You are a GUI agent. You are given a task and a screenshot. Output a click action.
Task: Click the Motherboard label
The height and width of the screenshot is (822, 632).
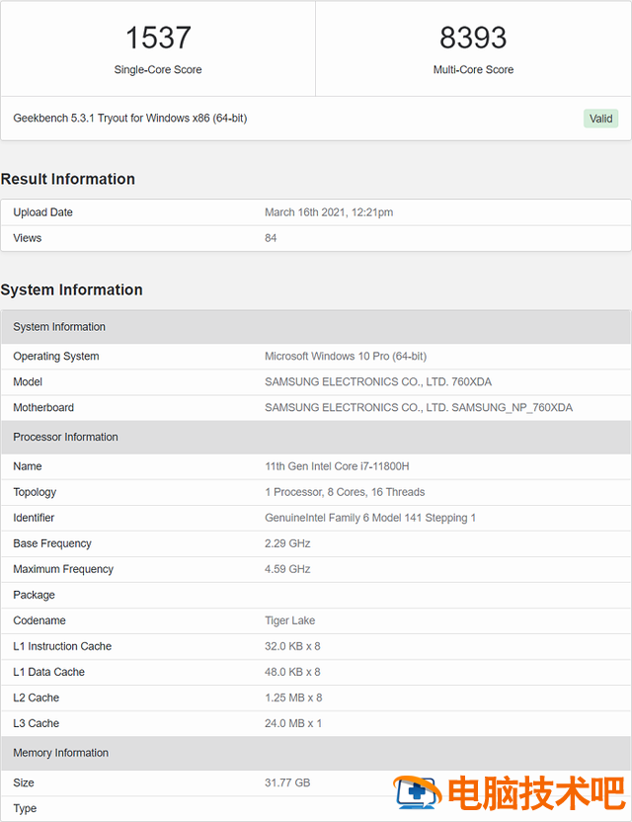(x=43, y=408)
